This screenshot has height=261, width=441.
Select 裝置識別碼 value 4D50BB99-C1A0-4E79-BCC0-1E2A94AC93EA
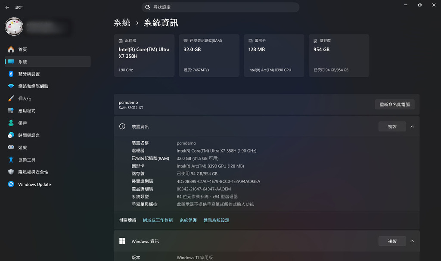218,181
